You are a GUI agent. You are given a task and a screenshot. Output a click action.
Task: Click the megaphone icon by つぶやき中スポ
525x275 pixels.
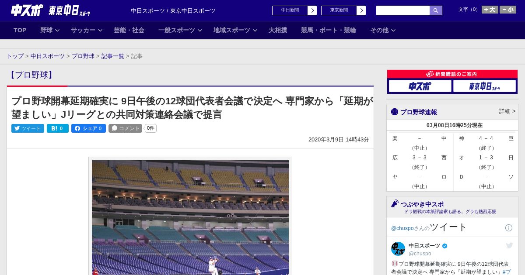(395, 203)
